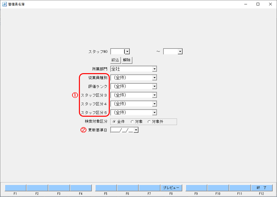Screen dimensions: 277x197
Task: Click the 終了 F12 button
Action: pos(261,188)
